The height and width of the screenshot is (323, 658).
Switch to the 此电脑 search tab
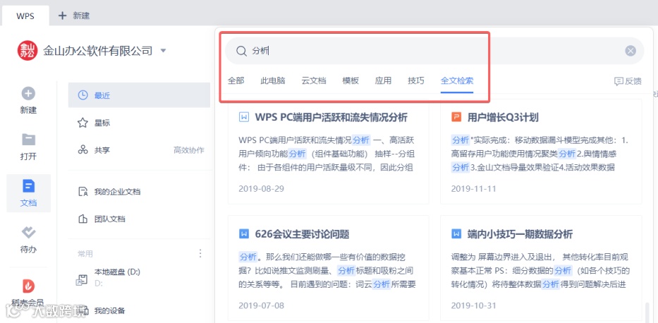[273, 80]
